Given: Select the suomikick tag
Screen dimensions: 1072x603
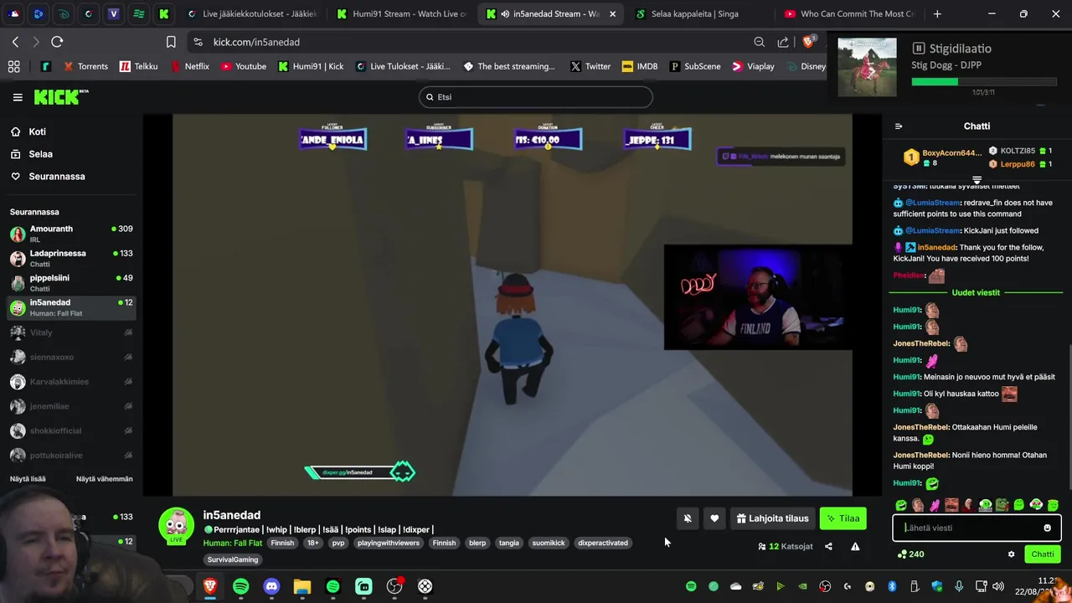Looking at the screenshot, I should 549,543.
